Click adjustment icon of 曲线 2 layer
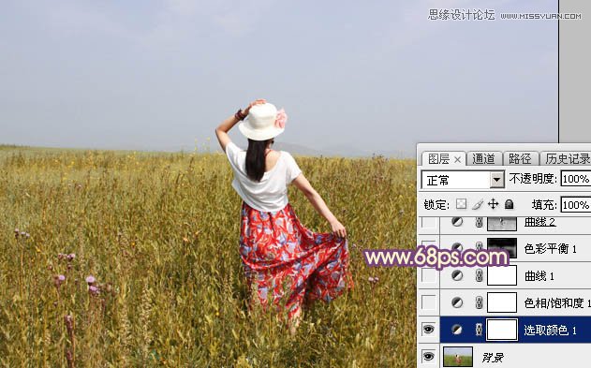591x368 pixels. pos(457,222)
